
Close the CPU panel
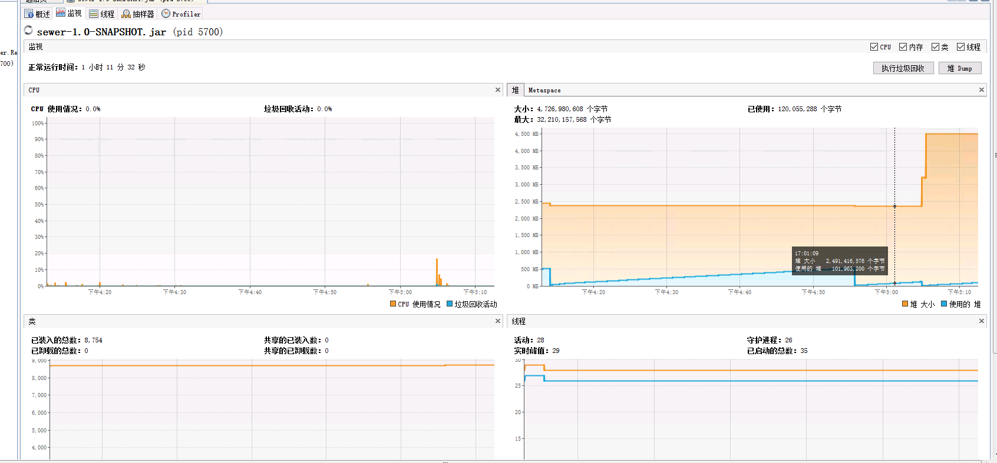pos(498,90)
